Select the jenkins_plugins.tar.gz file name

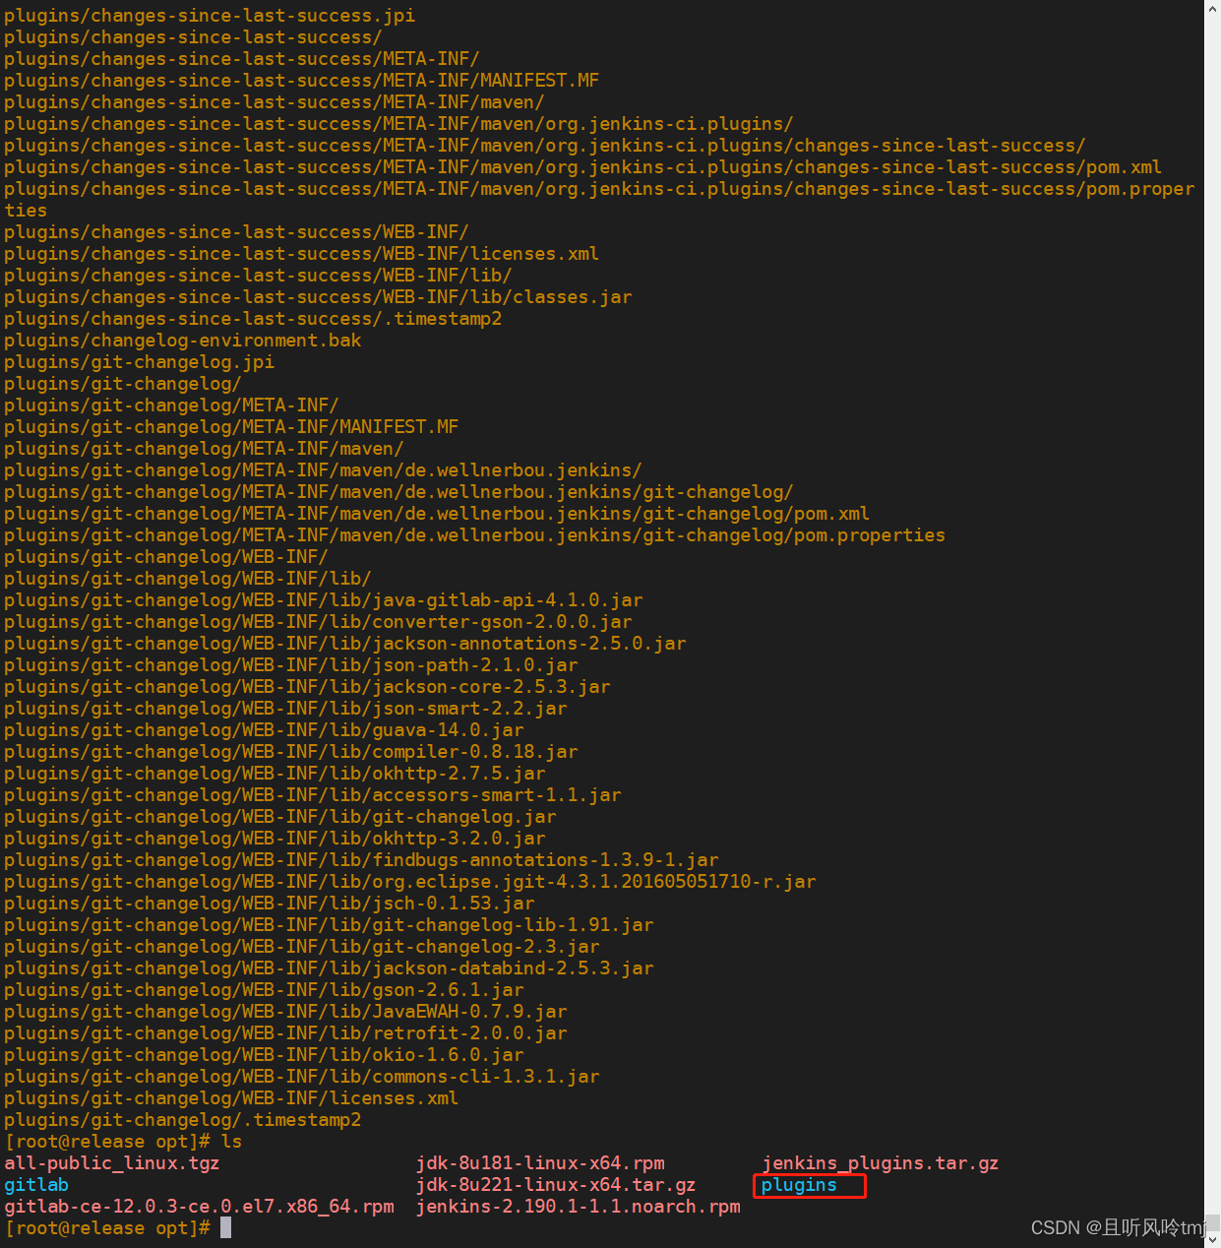point(879,1163)
